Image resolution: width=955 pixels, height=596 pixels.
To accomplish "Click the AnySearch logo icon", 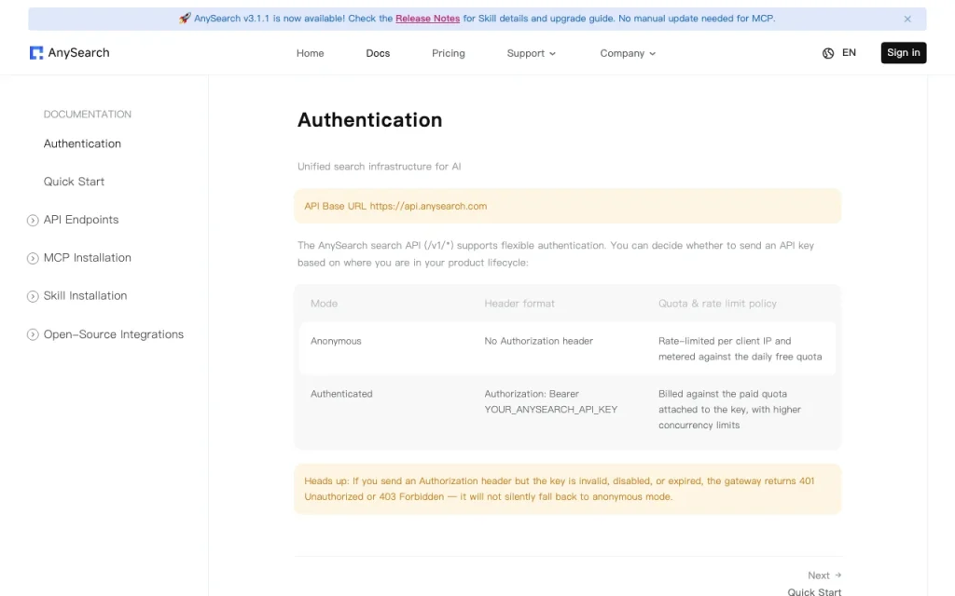I will pos(36,53).
